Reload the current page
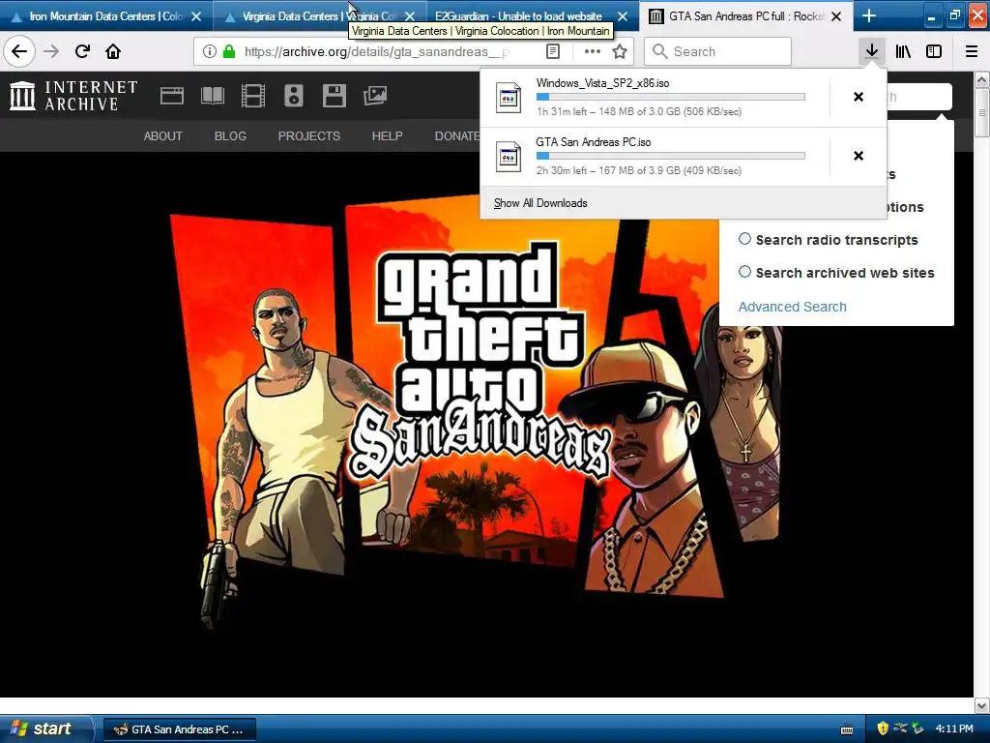This screenshot has width=990, height=743. pos(83,51)
